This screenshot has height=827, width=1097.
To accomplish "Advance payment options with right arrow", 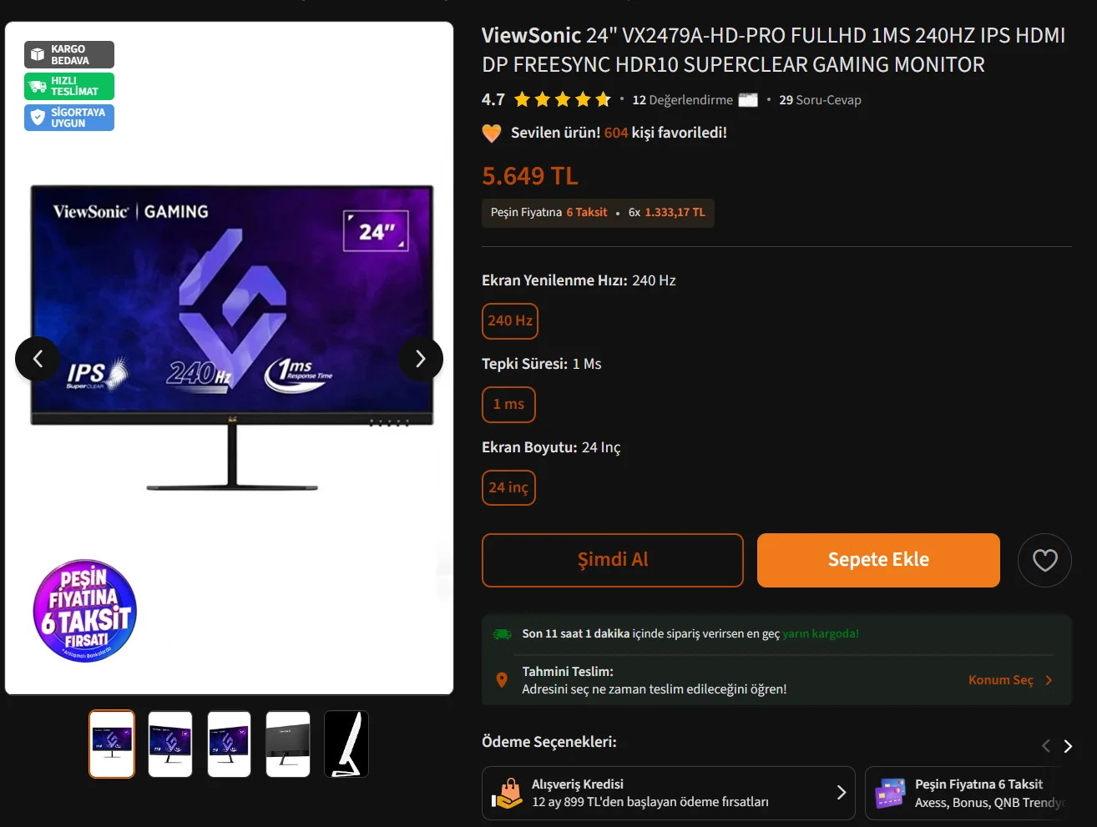I will point(1067,746).
